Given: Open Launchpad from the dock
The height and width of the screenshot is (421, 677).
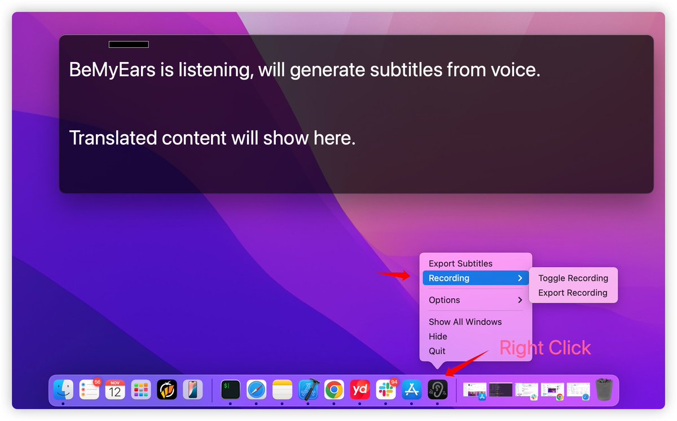Looking at the screenshot, I should tap(141, 389).
